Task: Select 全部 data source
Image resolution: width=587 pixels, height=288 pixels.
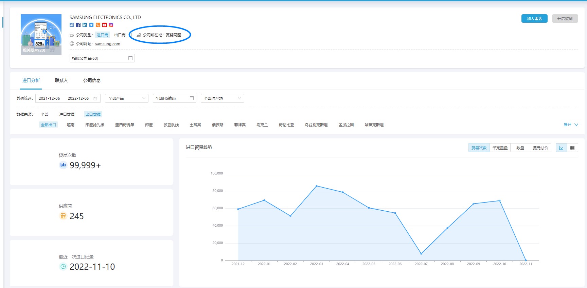Action: [x=45, y=114]
